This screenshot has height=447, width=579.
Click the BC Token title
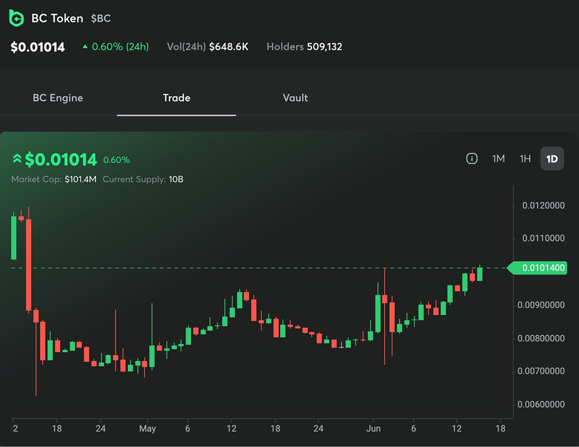click(57, 18)
